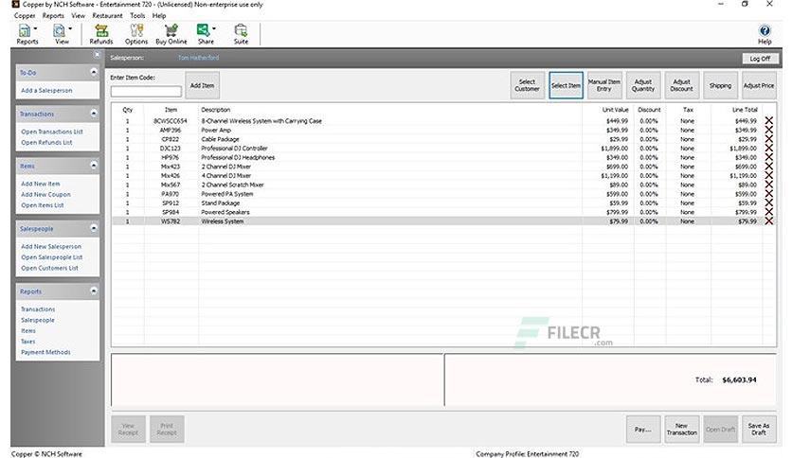Delete the Power Amp line with its X

(768, 131)
